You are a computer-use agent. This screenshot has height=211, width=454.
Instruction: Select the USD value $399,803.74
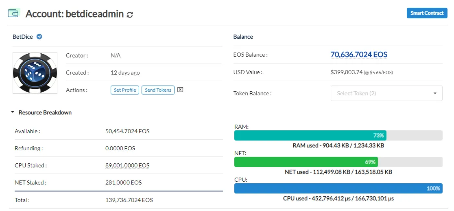(347, 72)
